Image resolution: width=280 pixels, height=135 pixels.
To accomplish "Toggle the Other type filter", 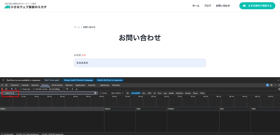I will [x=202, y=93].
